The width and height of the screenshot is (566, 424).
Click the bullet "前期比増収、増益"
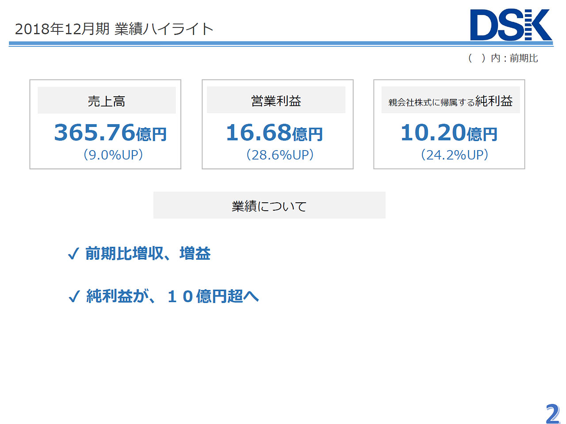[148, 254]
